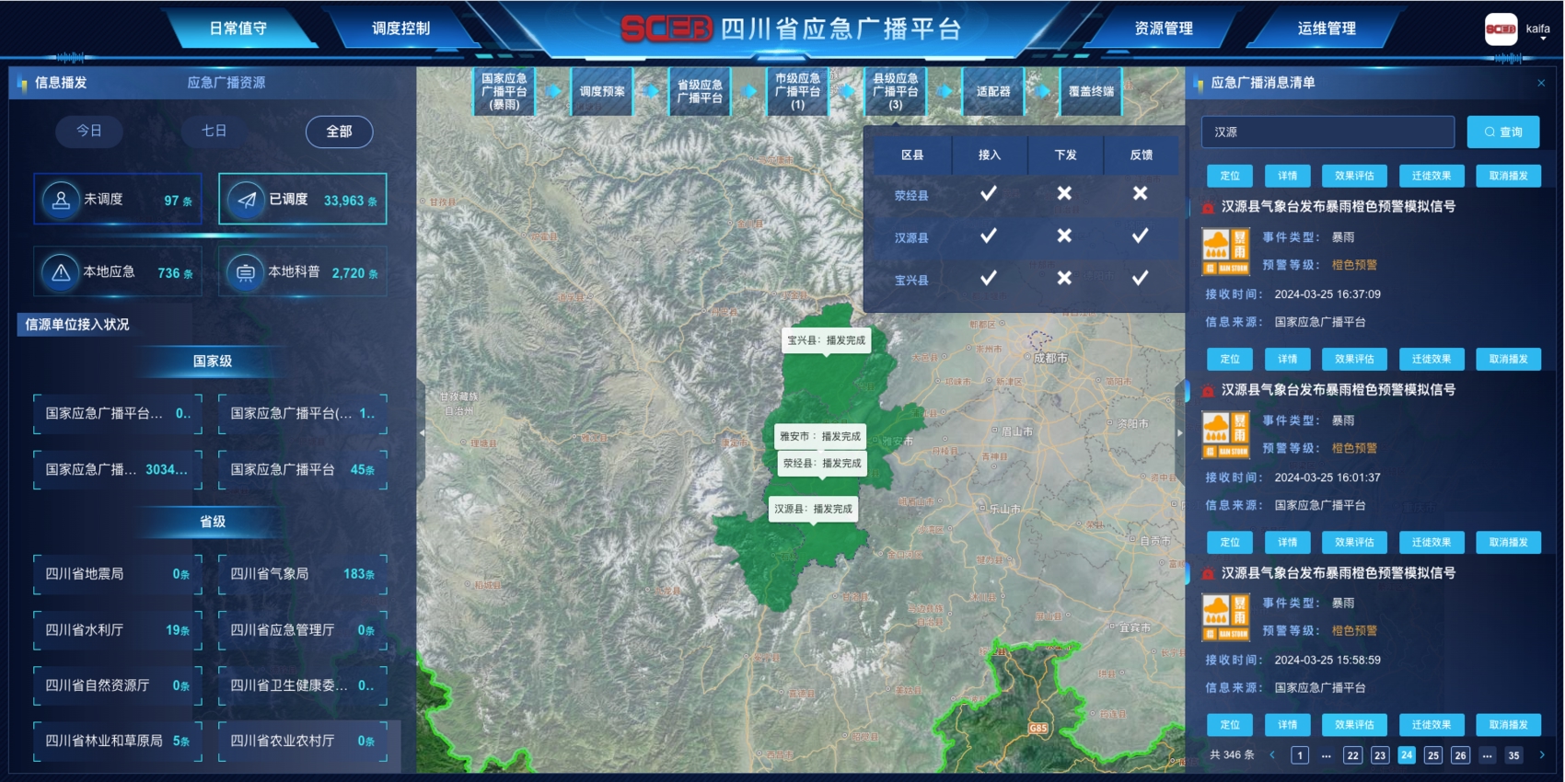Go to next page with pagination arrow
Viewport: 1565px width, 782px height.
click(1542, 755)
